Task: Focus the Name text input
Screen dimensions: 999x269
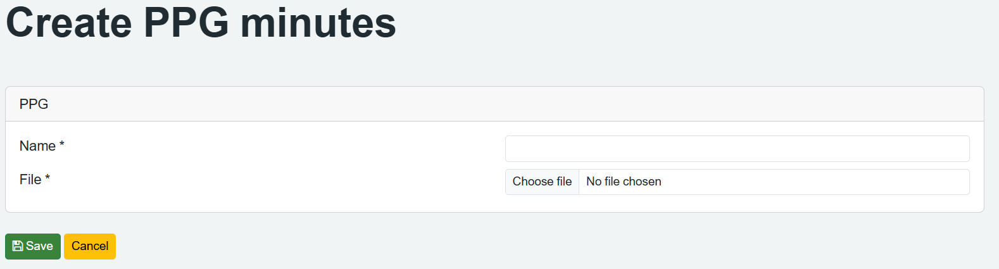Action: [737, 149]
